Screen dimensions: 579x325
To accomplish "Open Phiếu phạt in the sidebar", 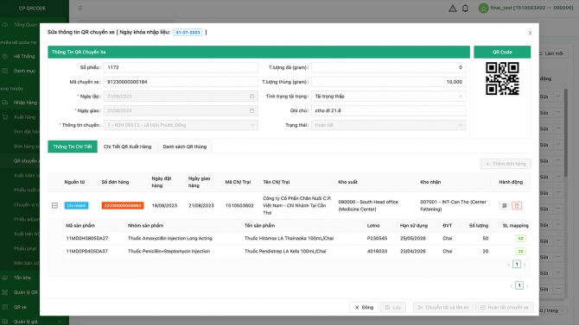I will 25,248.
